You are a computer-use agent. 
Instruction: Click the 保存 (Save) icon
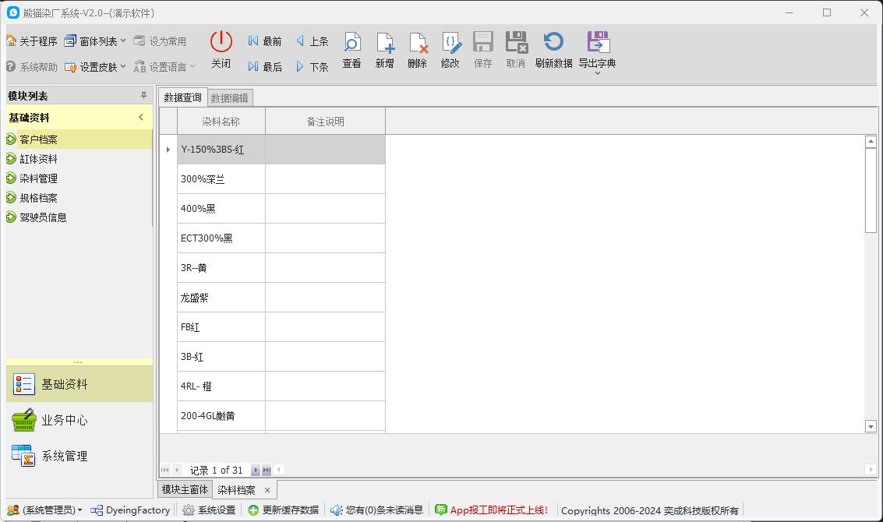point(482,49)
